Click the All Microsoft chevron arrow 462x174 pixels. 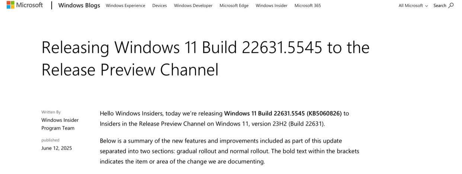[x=426, y=6]
